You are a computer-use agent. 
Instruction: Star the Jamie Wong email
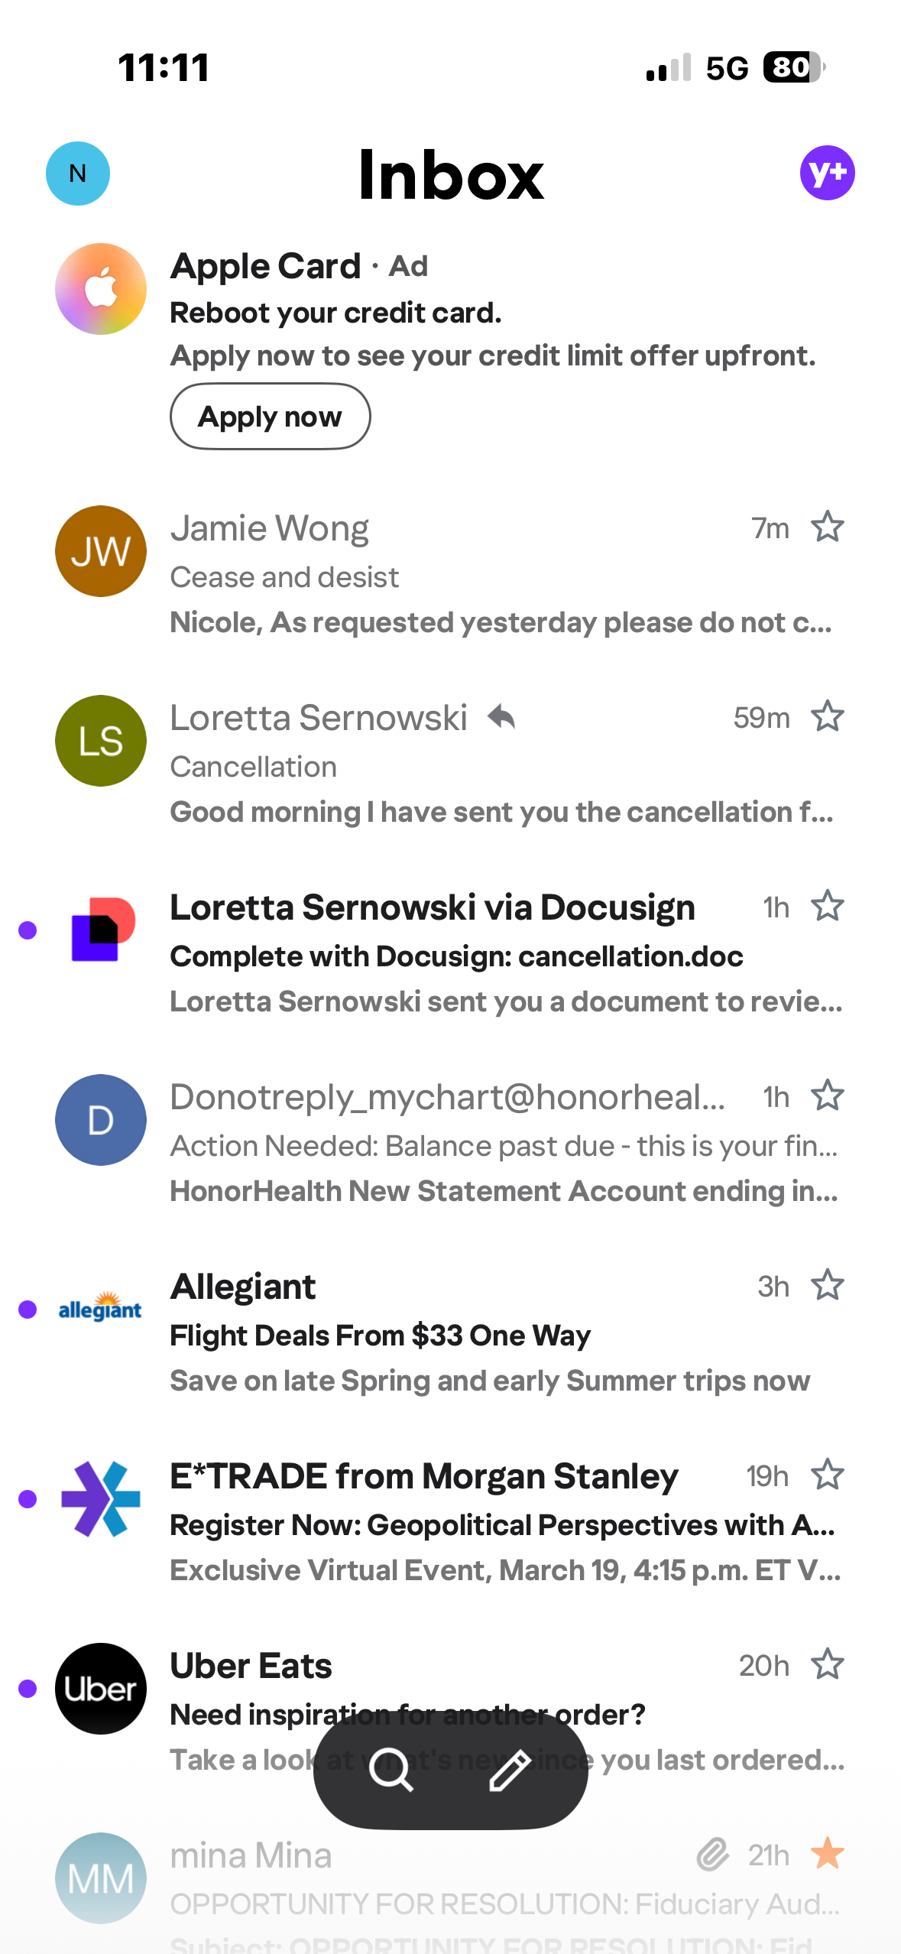(827, 527)
